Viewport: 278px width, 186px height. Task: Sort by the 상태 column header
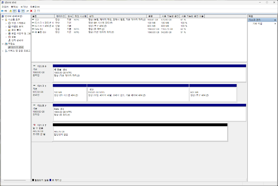tap(117, 16)
